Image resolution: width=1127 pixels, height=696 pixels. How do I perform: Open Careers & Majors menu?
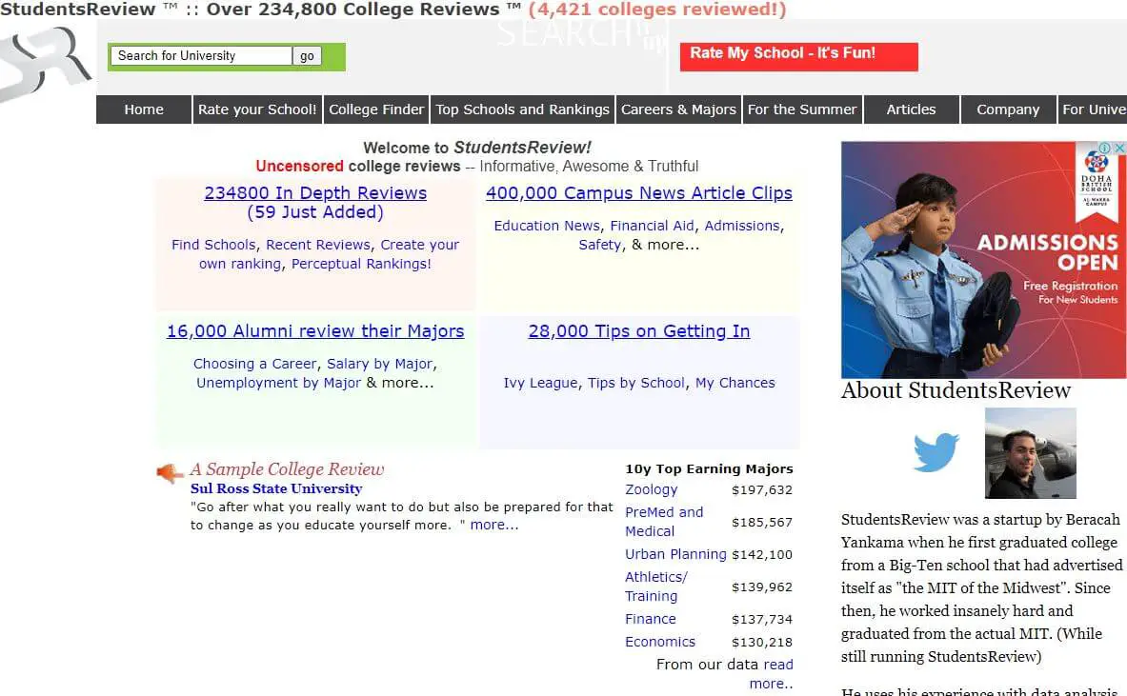[678, 109]
